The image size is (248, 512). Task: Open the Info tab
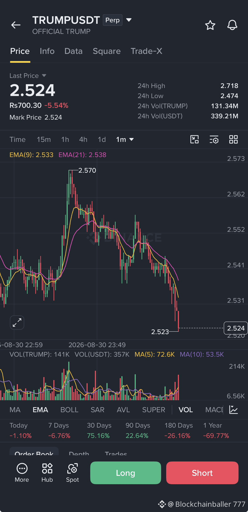47,51
